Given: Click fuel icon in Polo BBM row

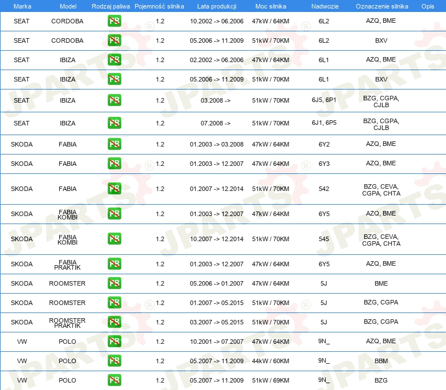Looking at the screenshot, I should pos(114,360).
